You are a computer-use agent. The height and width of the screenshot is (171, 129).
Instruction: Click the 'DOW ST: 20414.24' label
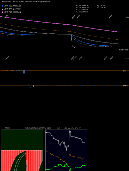click(12, 6)
